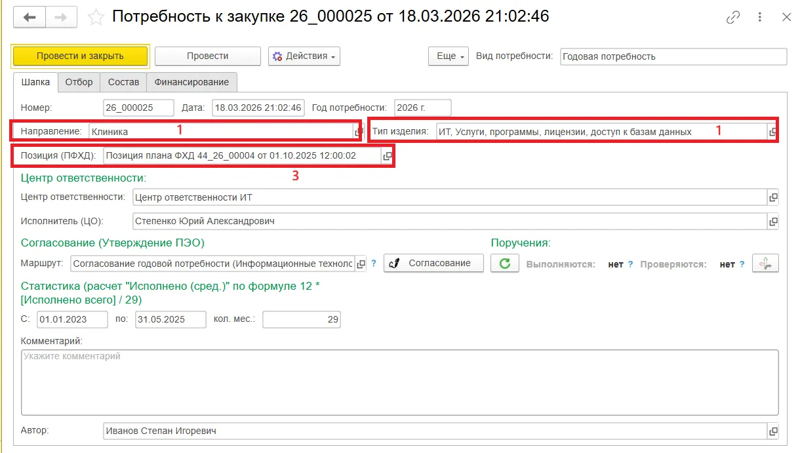Switch to the Отбор tab
Viewport: 800px width, 453px height.
click(79, 82)
